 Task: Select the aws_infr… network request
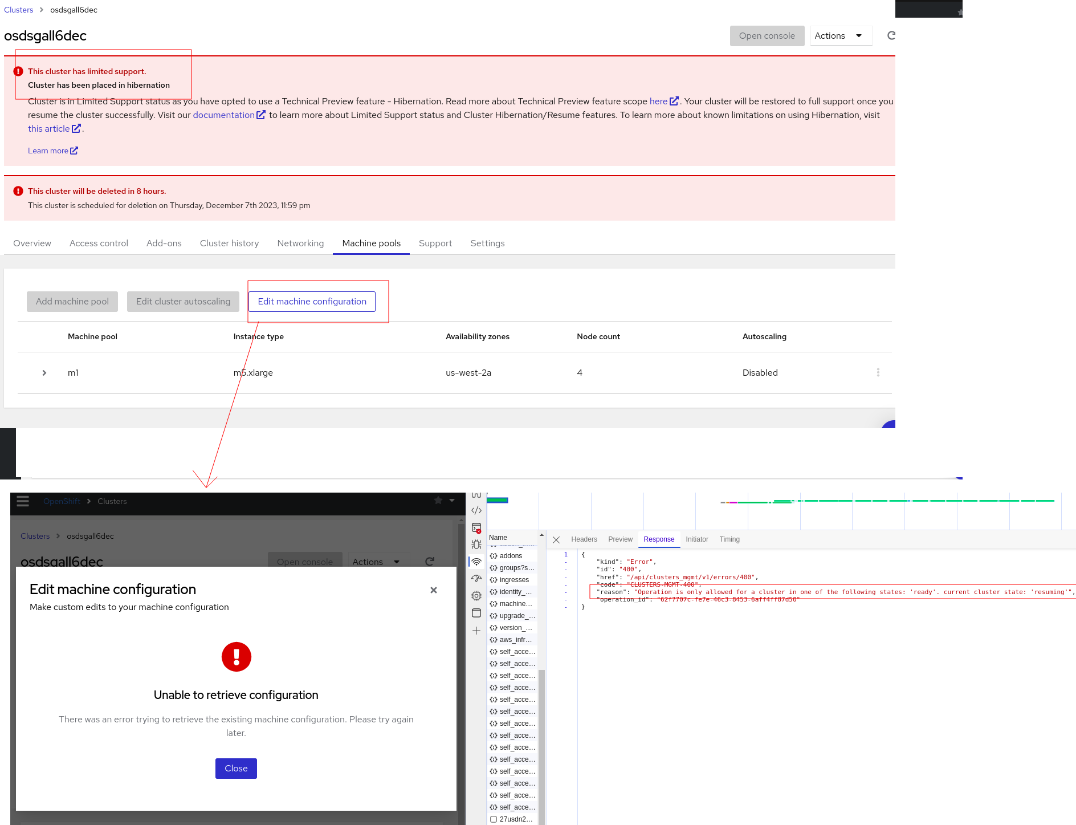pos(511,640)
